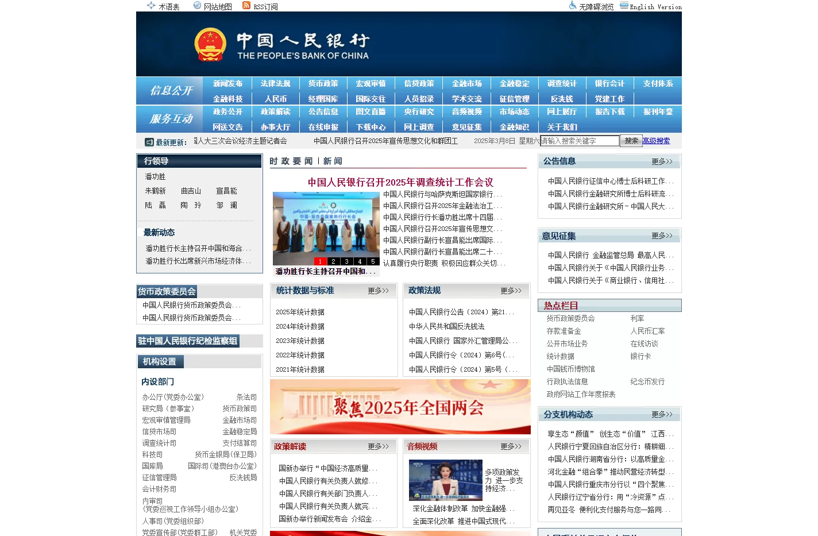This screenshot has width=818, height=536.
Task: Expand 更多 in 意见征集 panel
Action: pyautogui.click(x=662, y=236)
